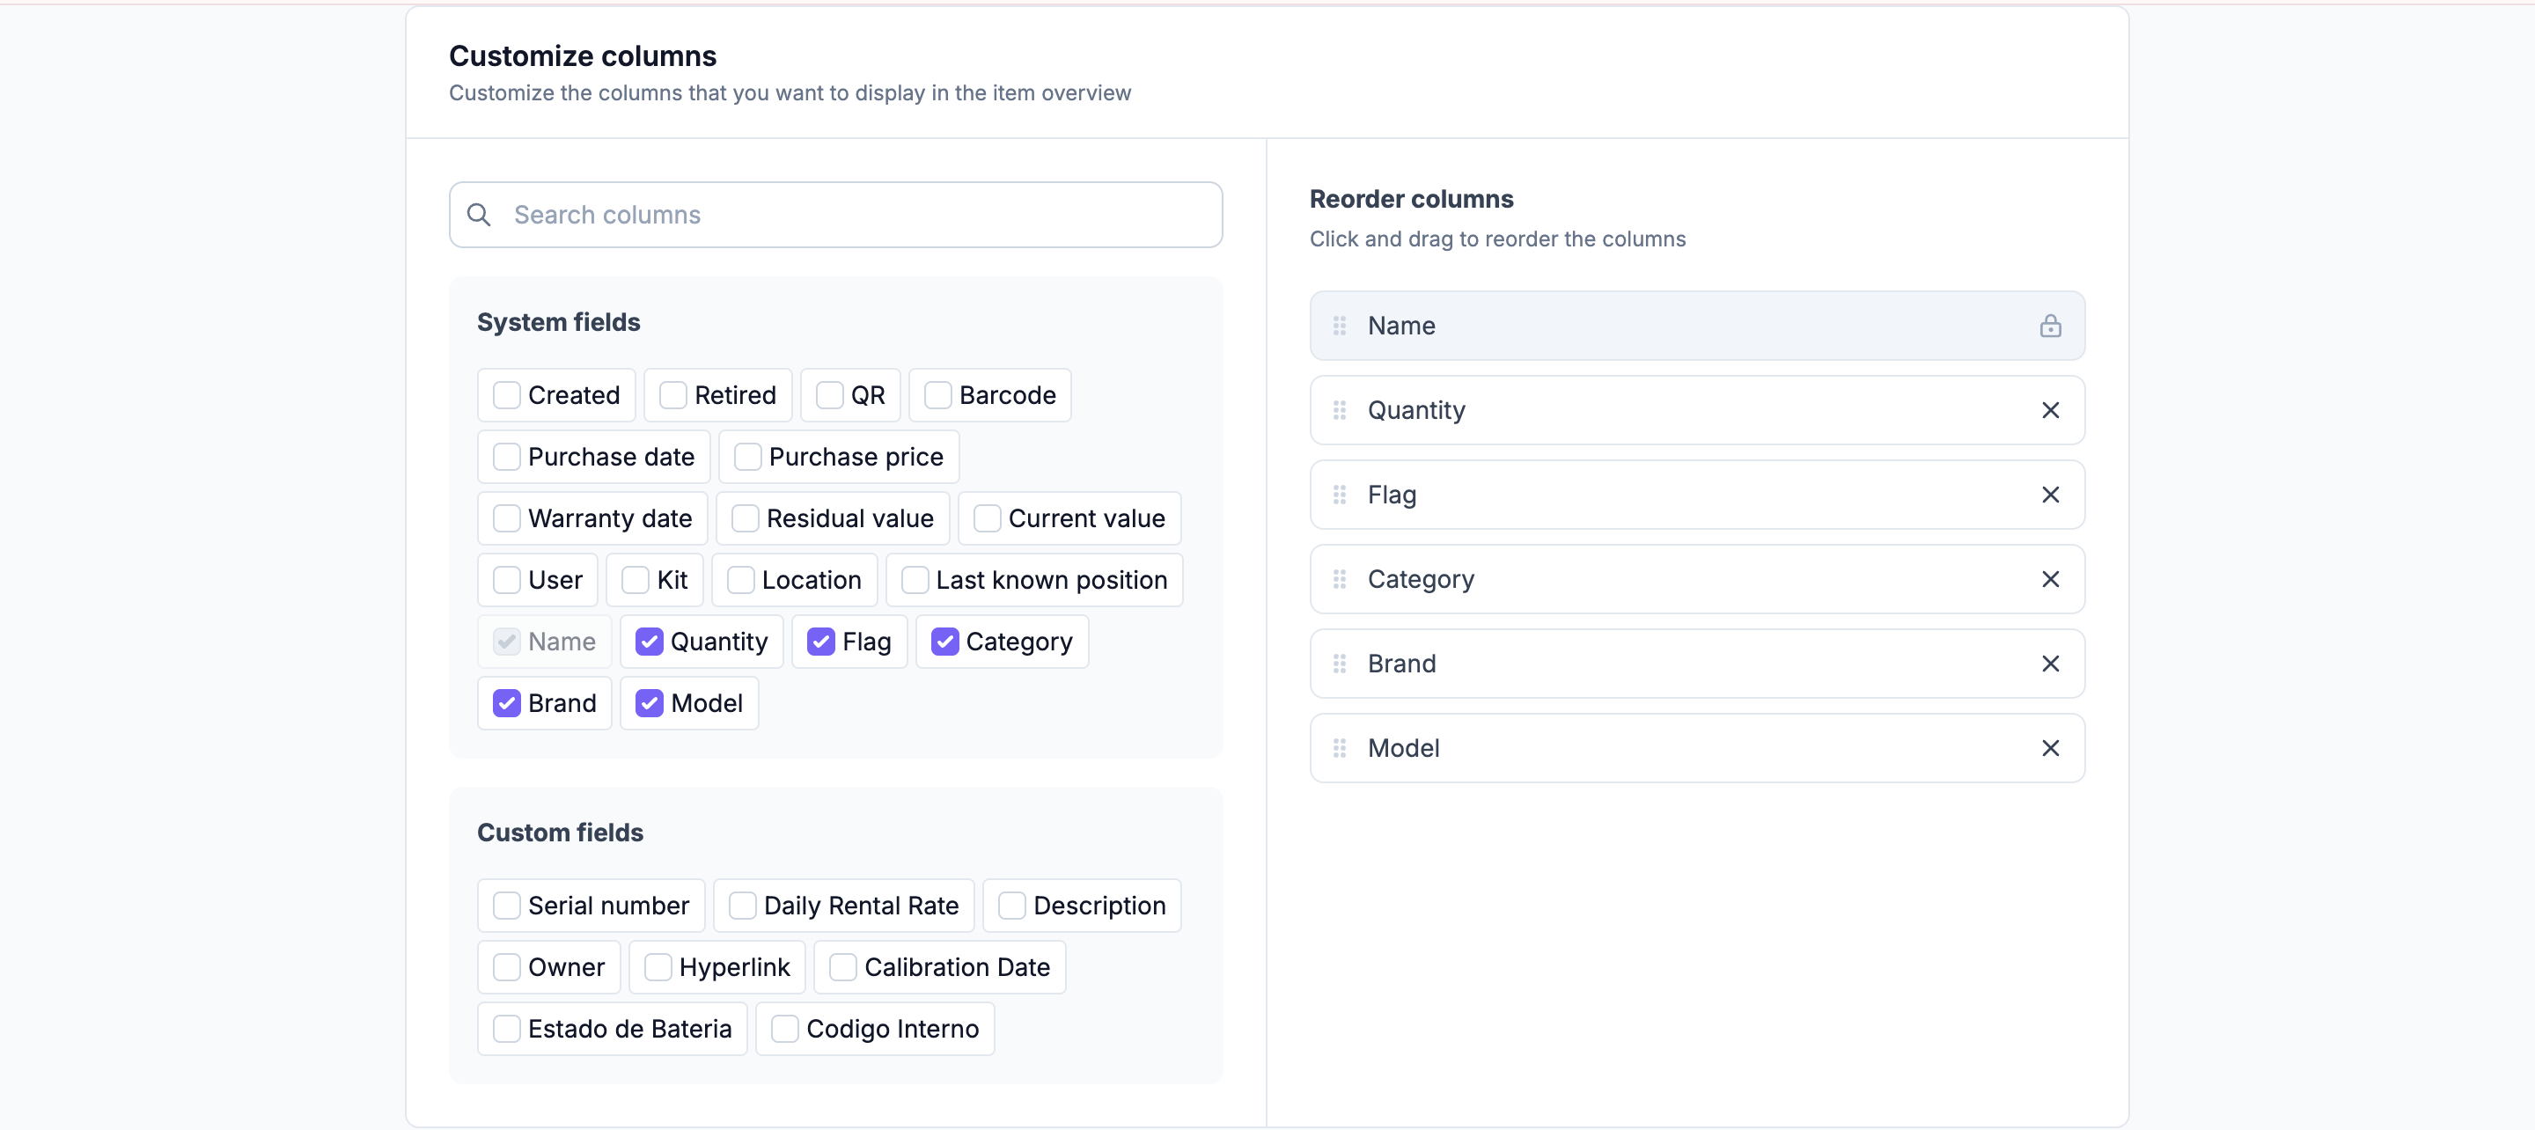The width and height of the screenshot is (2535, 1130).
Task: Tick the Purchase price checkbox
Action: (748, 458)
